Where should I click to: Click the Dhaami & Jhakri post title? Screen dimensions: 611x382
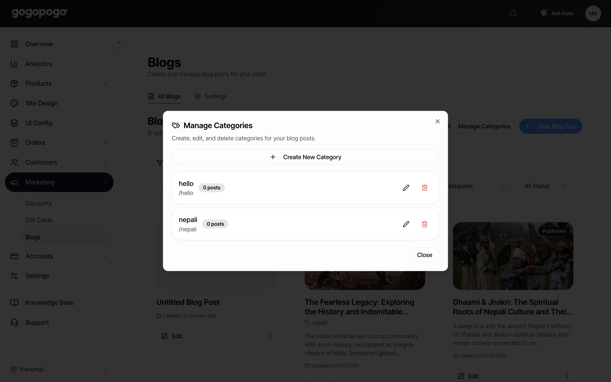512,307
